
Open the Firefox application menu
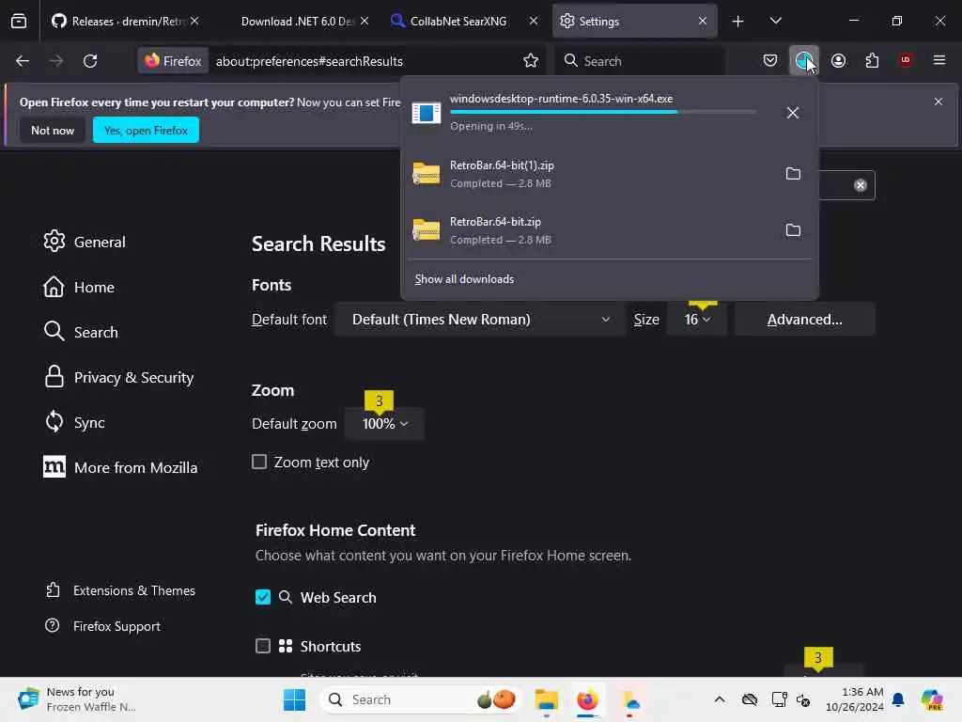point(939,61)
